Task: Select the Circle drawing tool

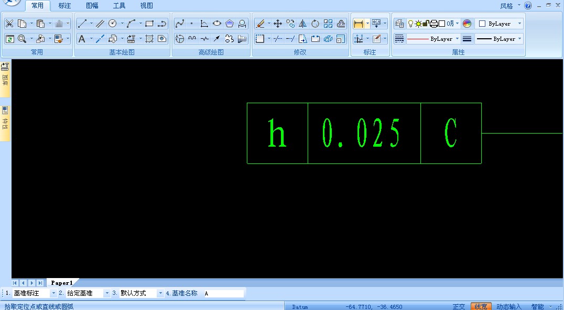Action: point(113,24)
